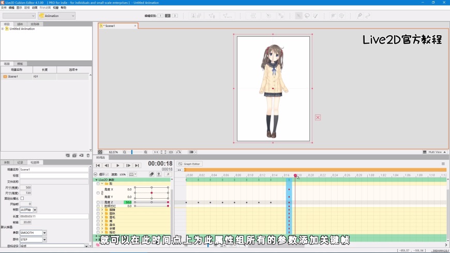This screenshot has height=253, width=450.
Task: Set edit level to 1
Action: [x=160, y=16]
